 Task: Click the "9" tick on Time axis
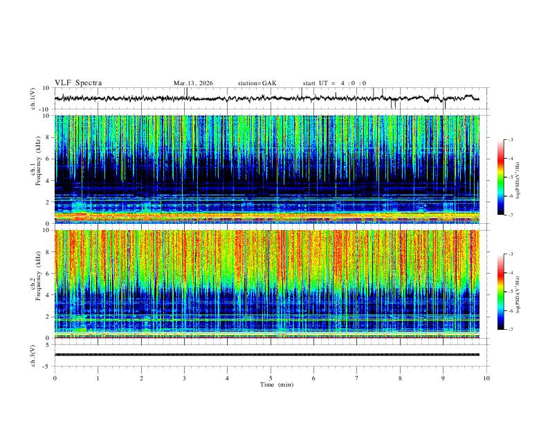point(443,378)
